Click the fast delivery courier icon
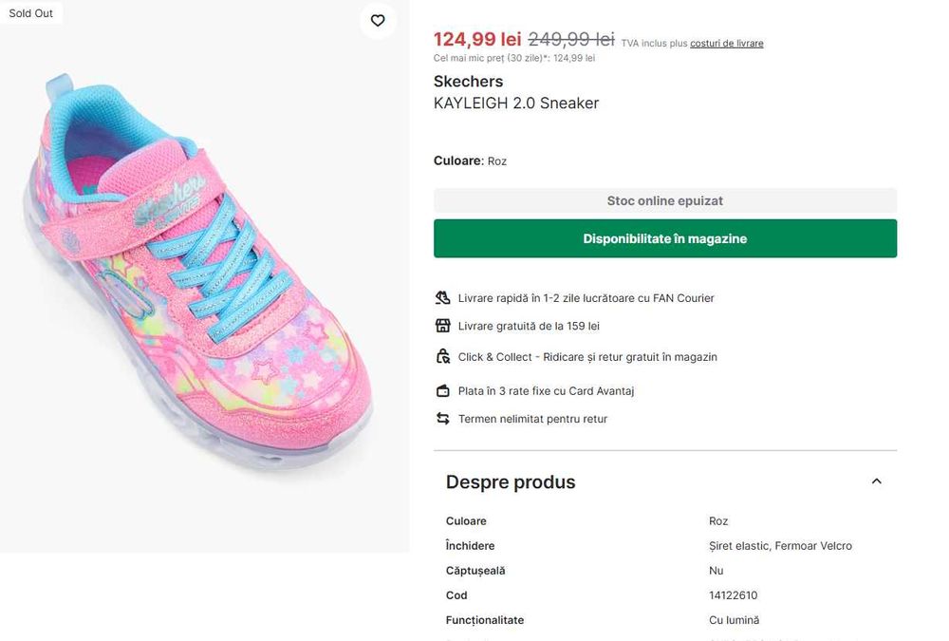The image size is (949, 641). (x=442, y=298)
